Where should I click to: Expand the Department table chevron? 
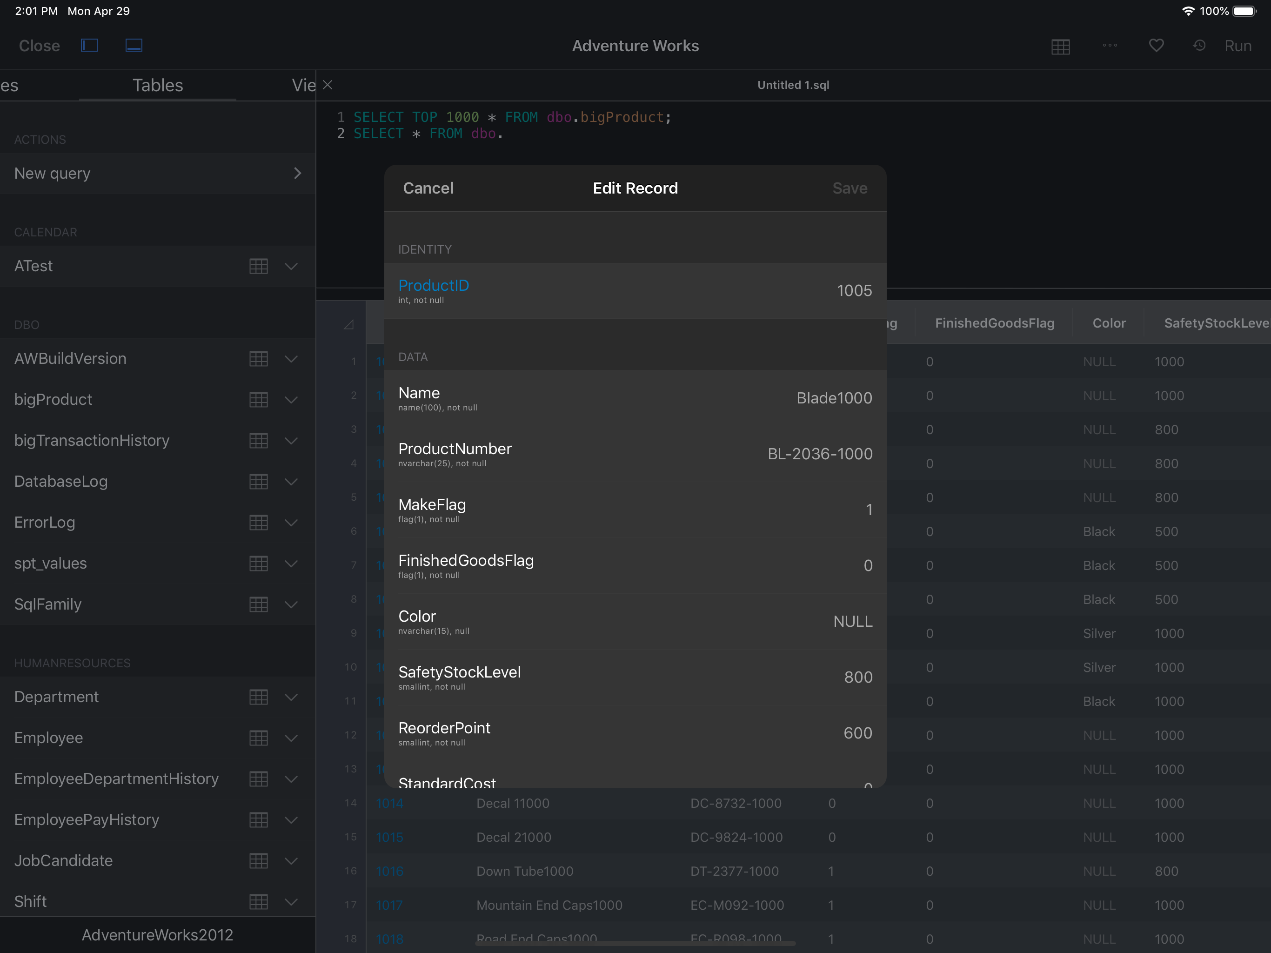291,697
